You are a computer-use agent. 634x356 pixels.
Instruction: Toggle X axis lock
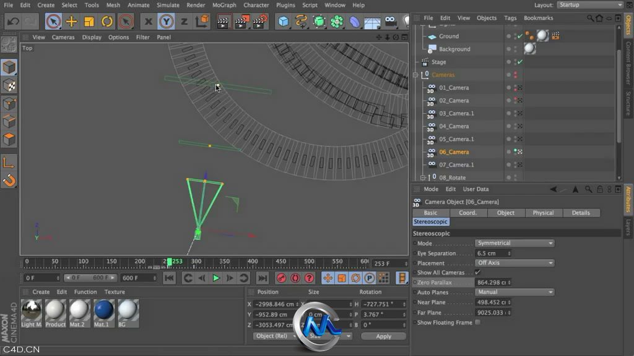click(149, 22)
